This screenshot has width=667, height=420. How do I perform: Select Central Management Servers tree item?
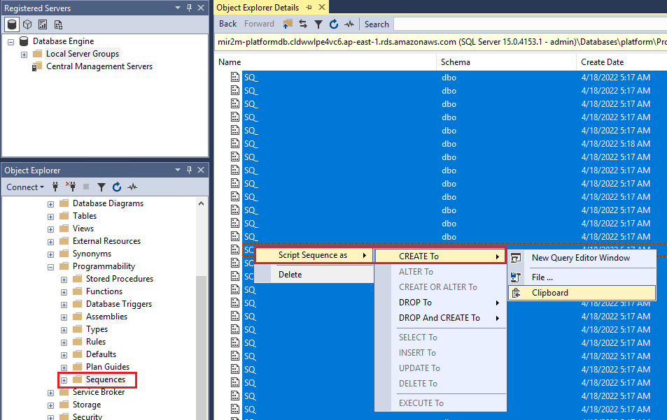point(99,66)
